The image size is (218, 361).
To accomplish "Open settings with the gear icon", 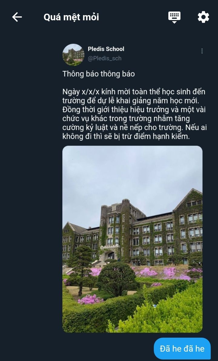I will click(203, 17).
